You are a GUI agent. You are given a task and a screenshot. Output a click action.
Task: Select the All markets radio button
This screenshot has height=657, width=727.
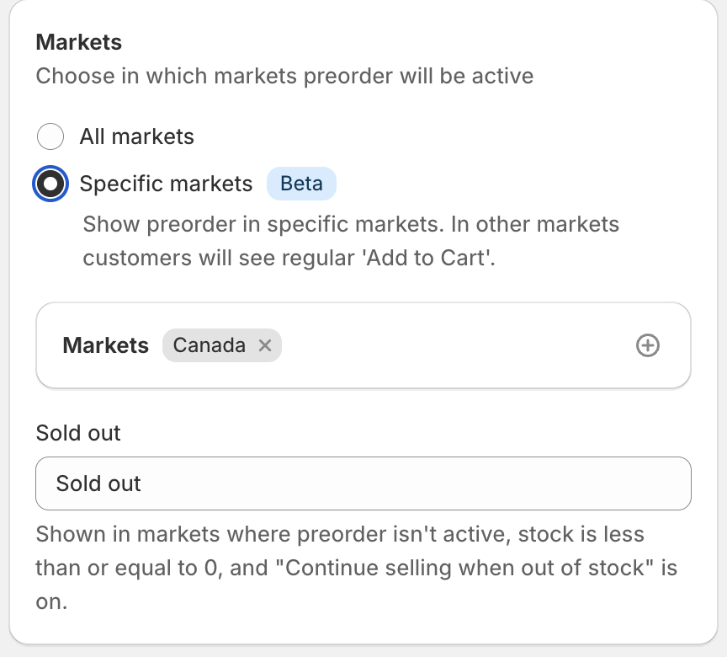(x=50, y=136)
